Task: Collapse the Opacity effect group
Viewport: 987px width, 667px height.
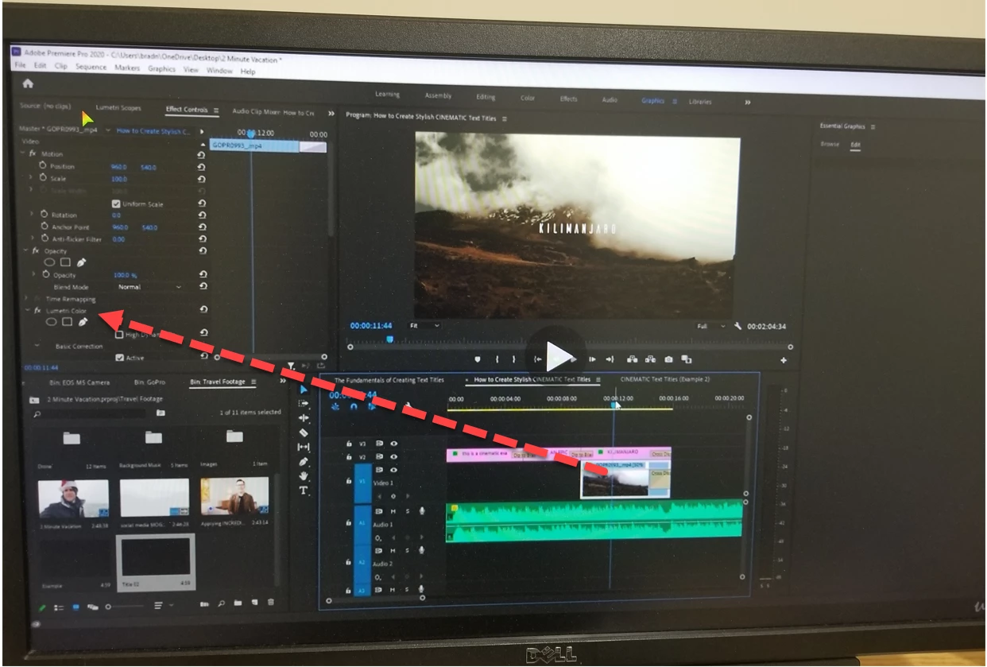Action: 25,250
